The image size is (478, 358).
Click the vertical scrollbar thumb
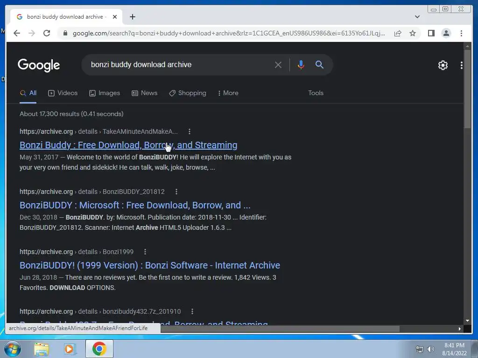click(467, 89)
